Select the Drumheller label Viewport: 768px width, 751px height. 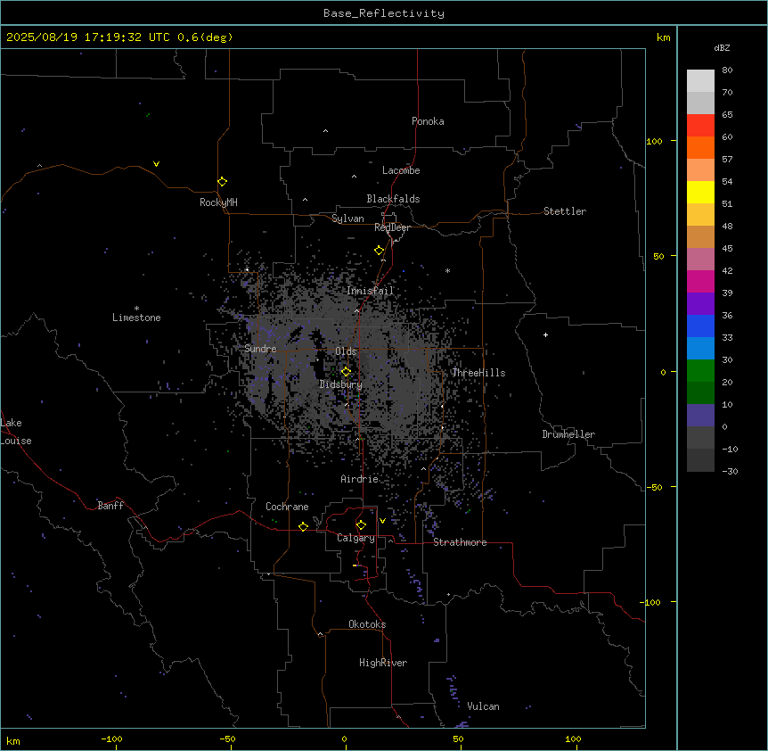pyautogui.click(x=568, y=434)
